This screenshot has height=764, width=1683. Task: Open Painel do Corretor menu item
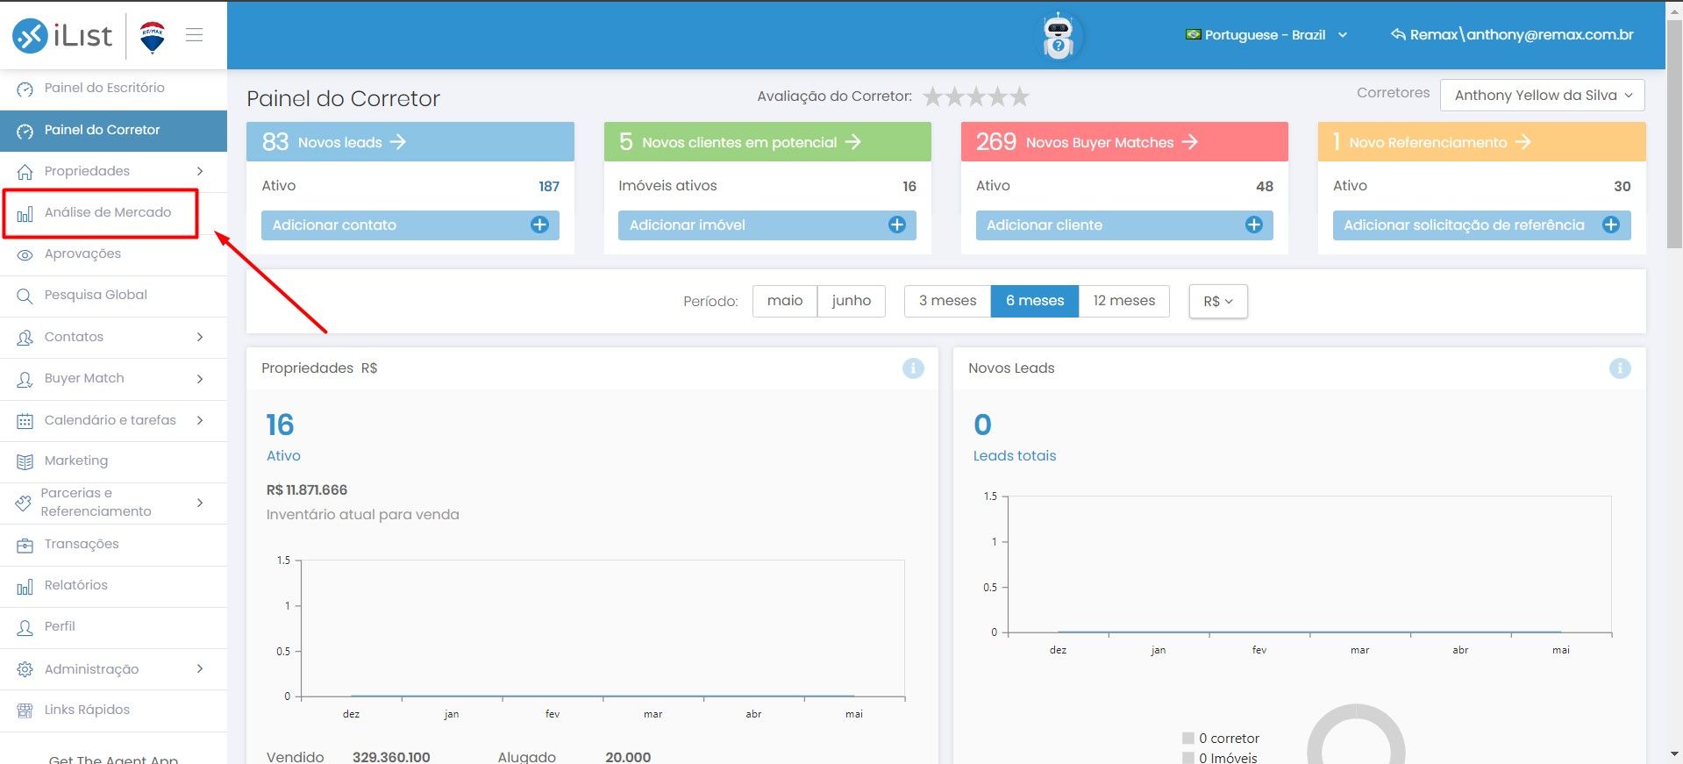[113, 130]
